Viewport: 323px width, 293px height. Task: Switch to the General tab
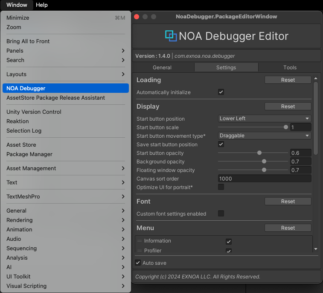(162, 68)
